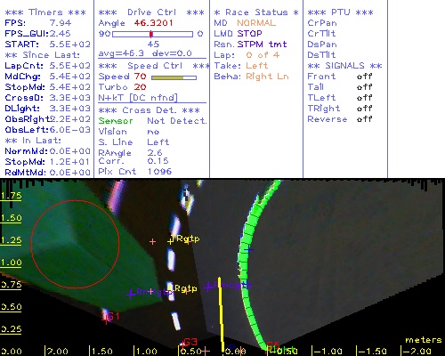Screen dimensions: 445x356
Task: Click the Angle slider red indicator
Action: (x=151, y=34)
